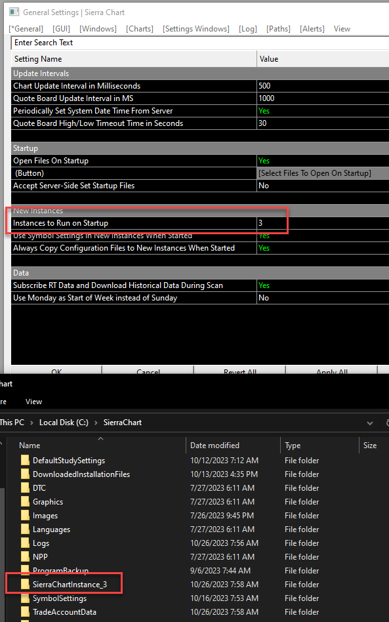Edit Instances to Run on Startup value
Viewport: 389px width, 622px height.
[323, 223]
